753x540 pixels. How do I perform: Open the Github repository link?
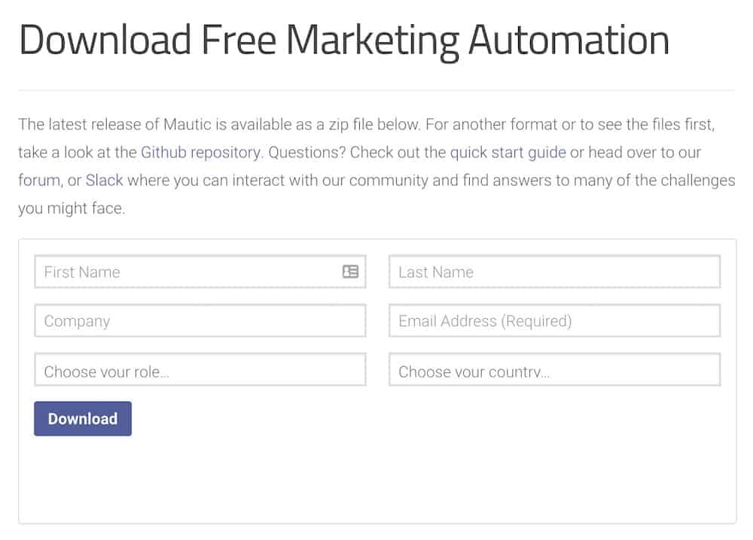(200, 153)
